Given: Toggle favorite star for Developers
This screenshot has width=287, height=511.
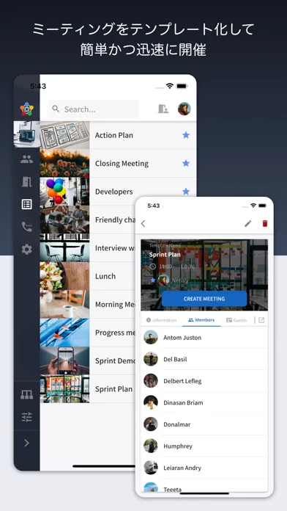Looking at the screenshot, I should pos(186,192).
